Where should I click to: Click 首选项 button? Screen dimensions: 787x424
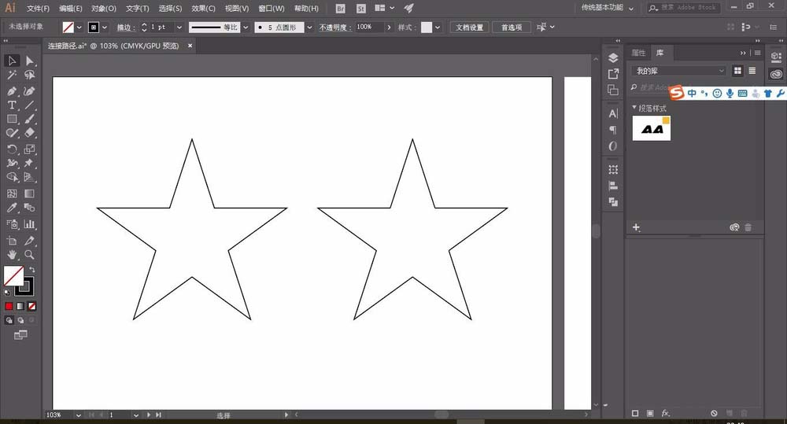(512, 28)
